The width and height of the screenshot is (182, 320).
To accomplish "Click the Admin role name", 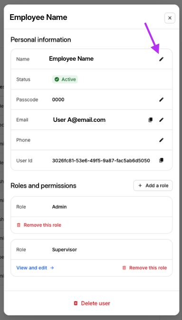I will click(59, 207).
